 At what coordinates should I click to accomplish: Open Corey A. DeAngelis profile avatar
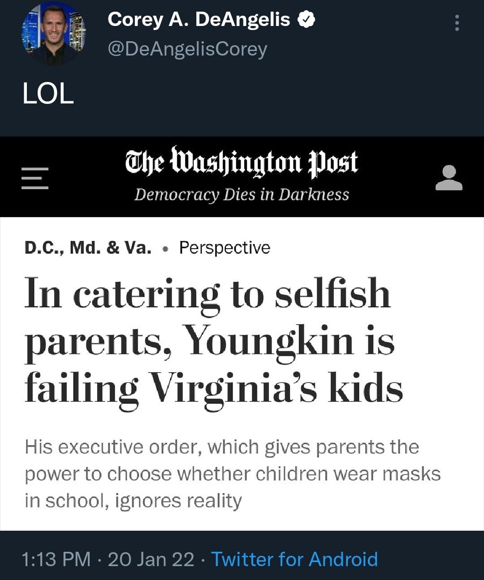(x=54, y=34)
